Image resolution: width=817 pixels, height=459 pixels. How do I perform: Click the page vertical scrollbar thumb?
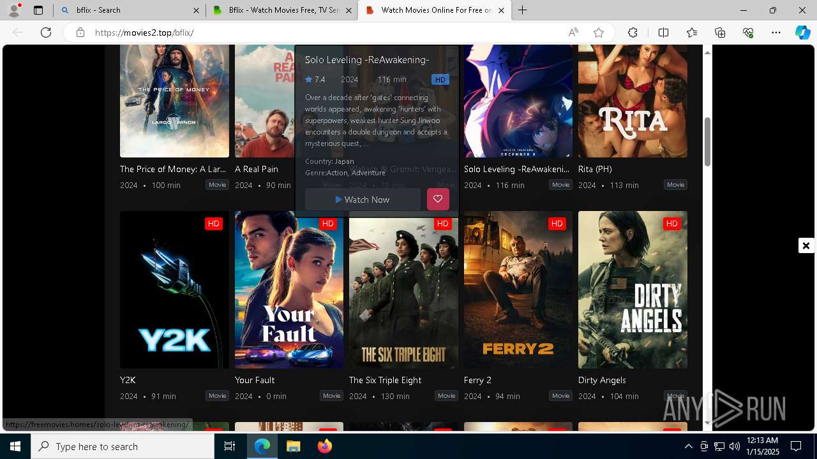[707, 142]
